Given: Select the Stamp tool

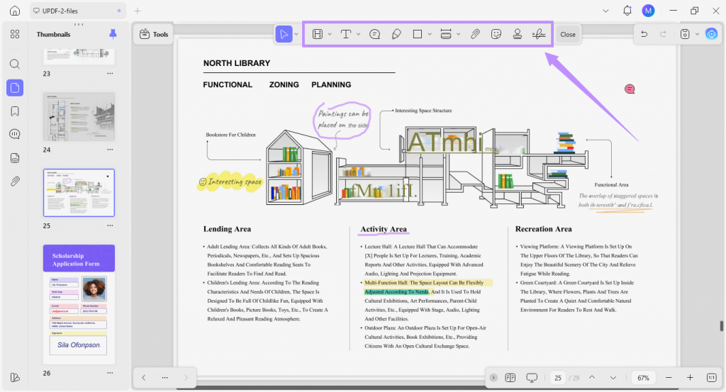Looking at the screenshot, I should tap(517, 34).
